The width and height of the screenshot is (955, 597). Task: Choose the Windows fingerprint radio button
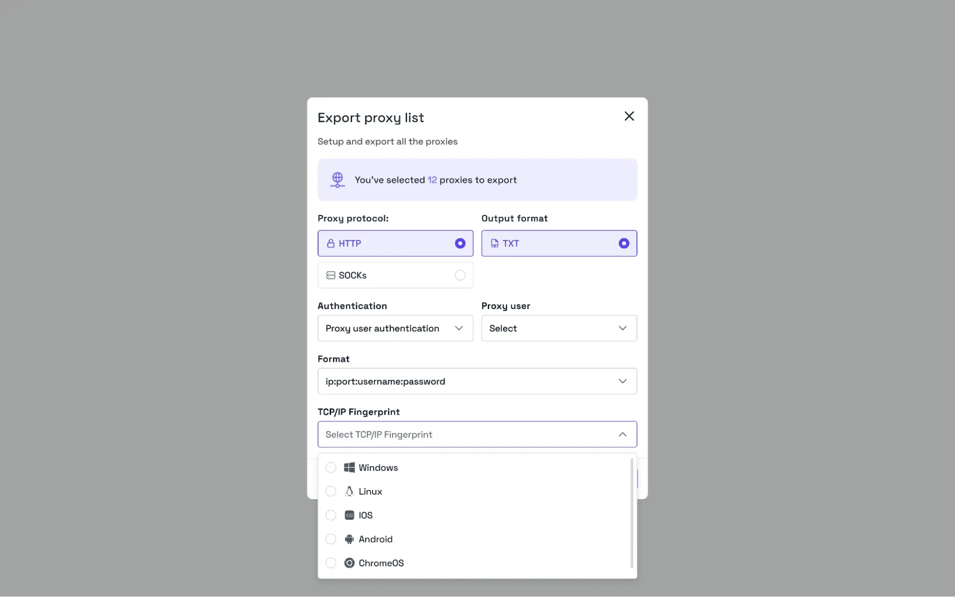331,468
